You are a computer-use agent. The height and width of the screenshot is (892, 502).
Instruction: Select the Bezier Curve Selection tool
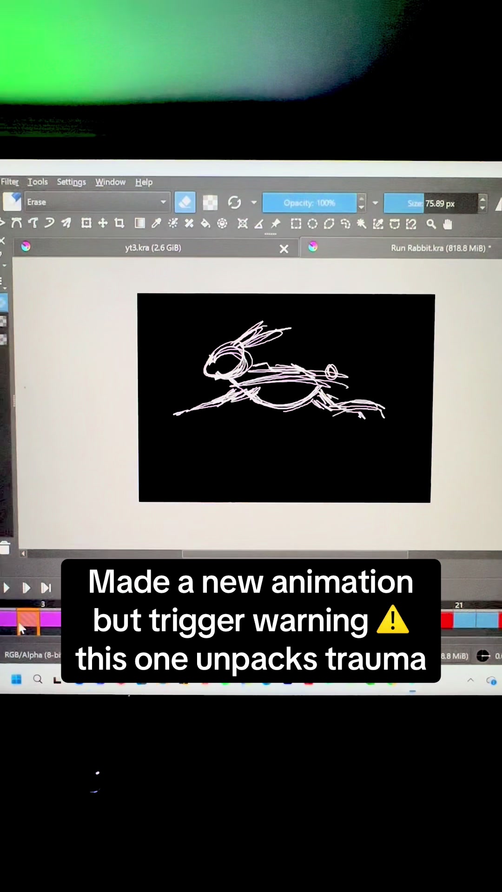tap(395, 224)
